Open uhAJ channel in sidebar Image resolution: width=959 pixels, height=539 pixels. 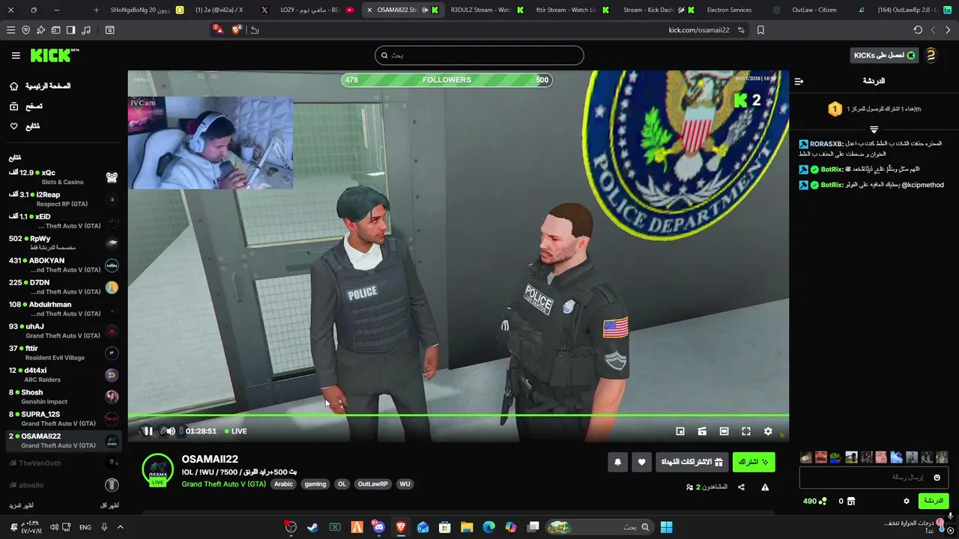pos(63,331)
